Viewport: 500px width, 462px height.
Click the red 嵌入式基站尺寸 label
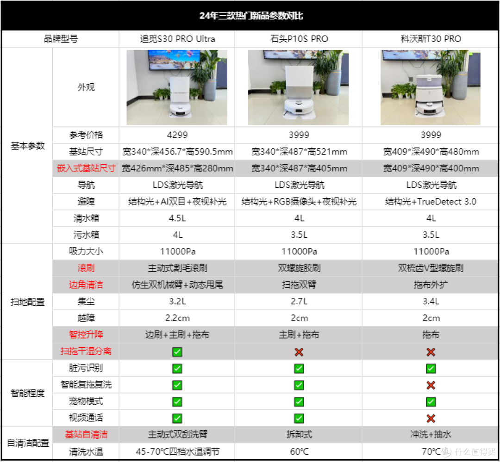click(86, 168)
